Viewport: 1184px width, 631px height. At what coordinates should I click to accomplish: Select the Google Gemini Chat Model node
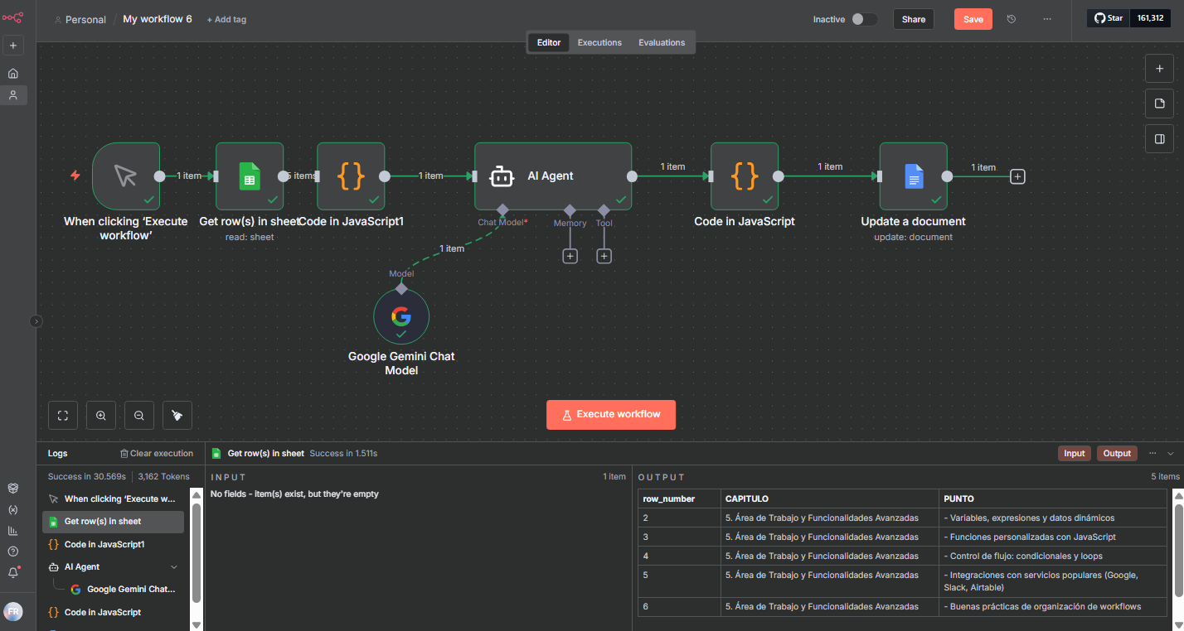[401, 316]
